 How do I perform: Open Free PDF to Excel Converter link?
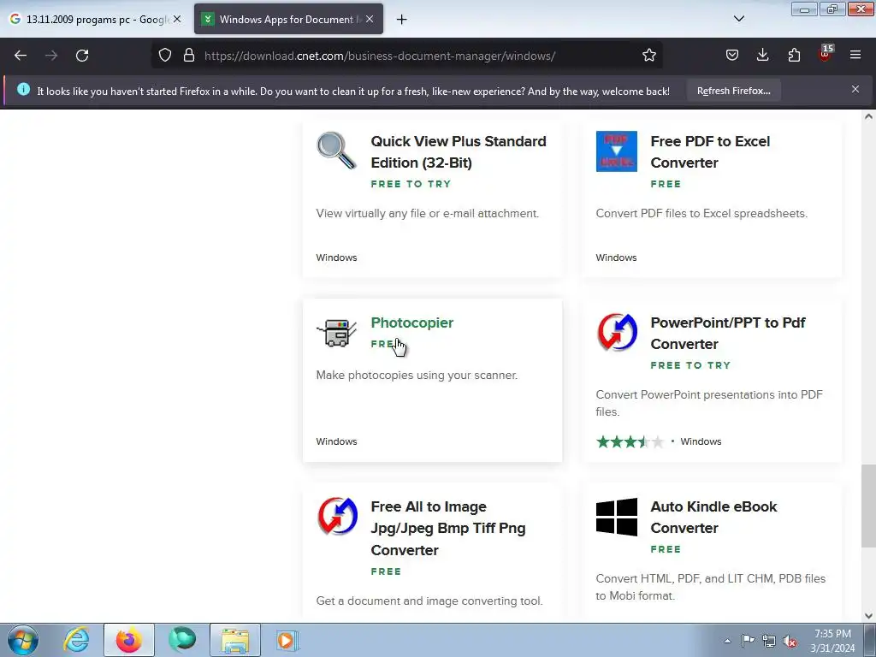click(710, 152)
